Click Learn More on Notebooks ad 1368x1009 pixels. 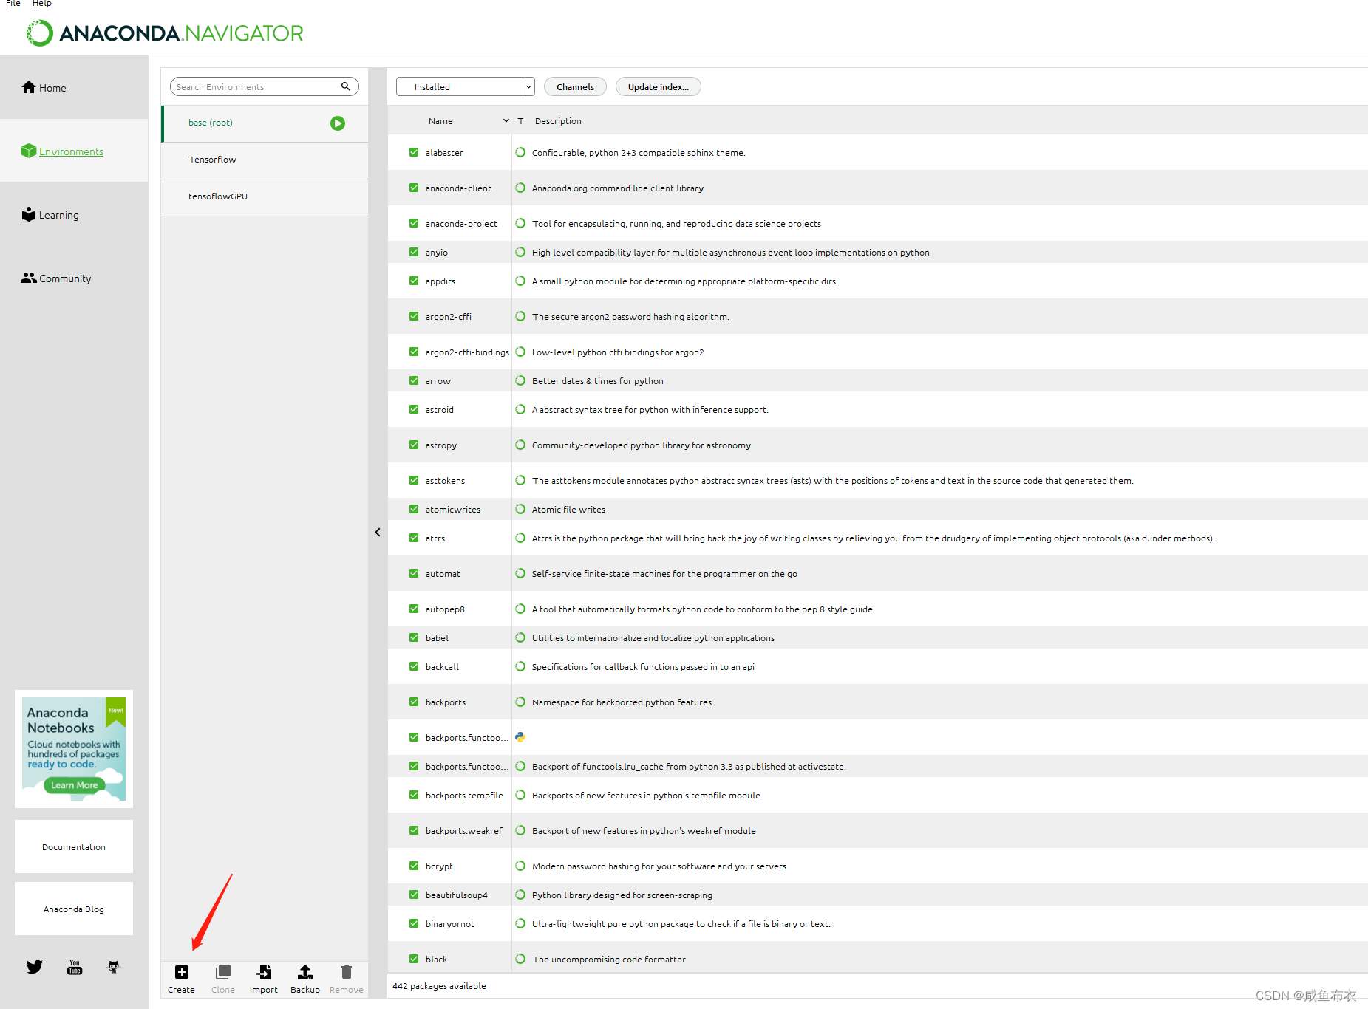75,784
